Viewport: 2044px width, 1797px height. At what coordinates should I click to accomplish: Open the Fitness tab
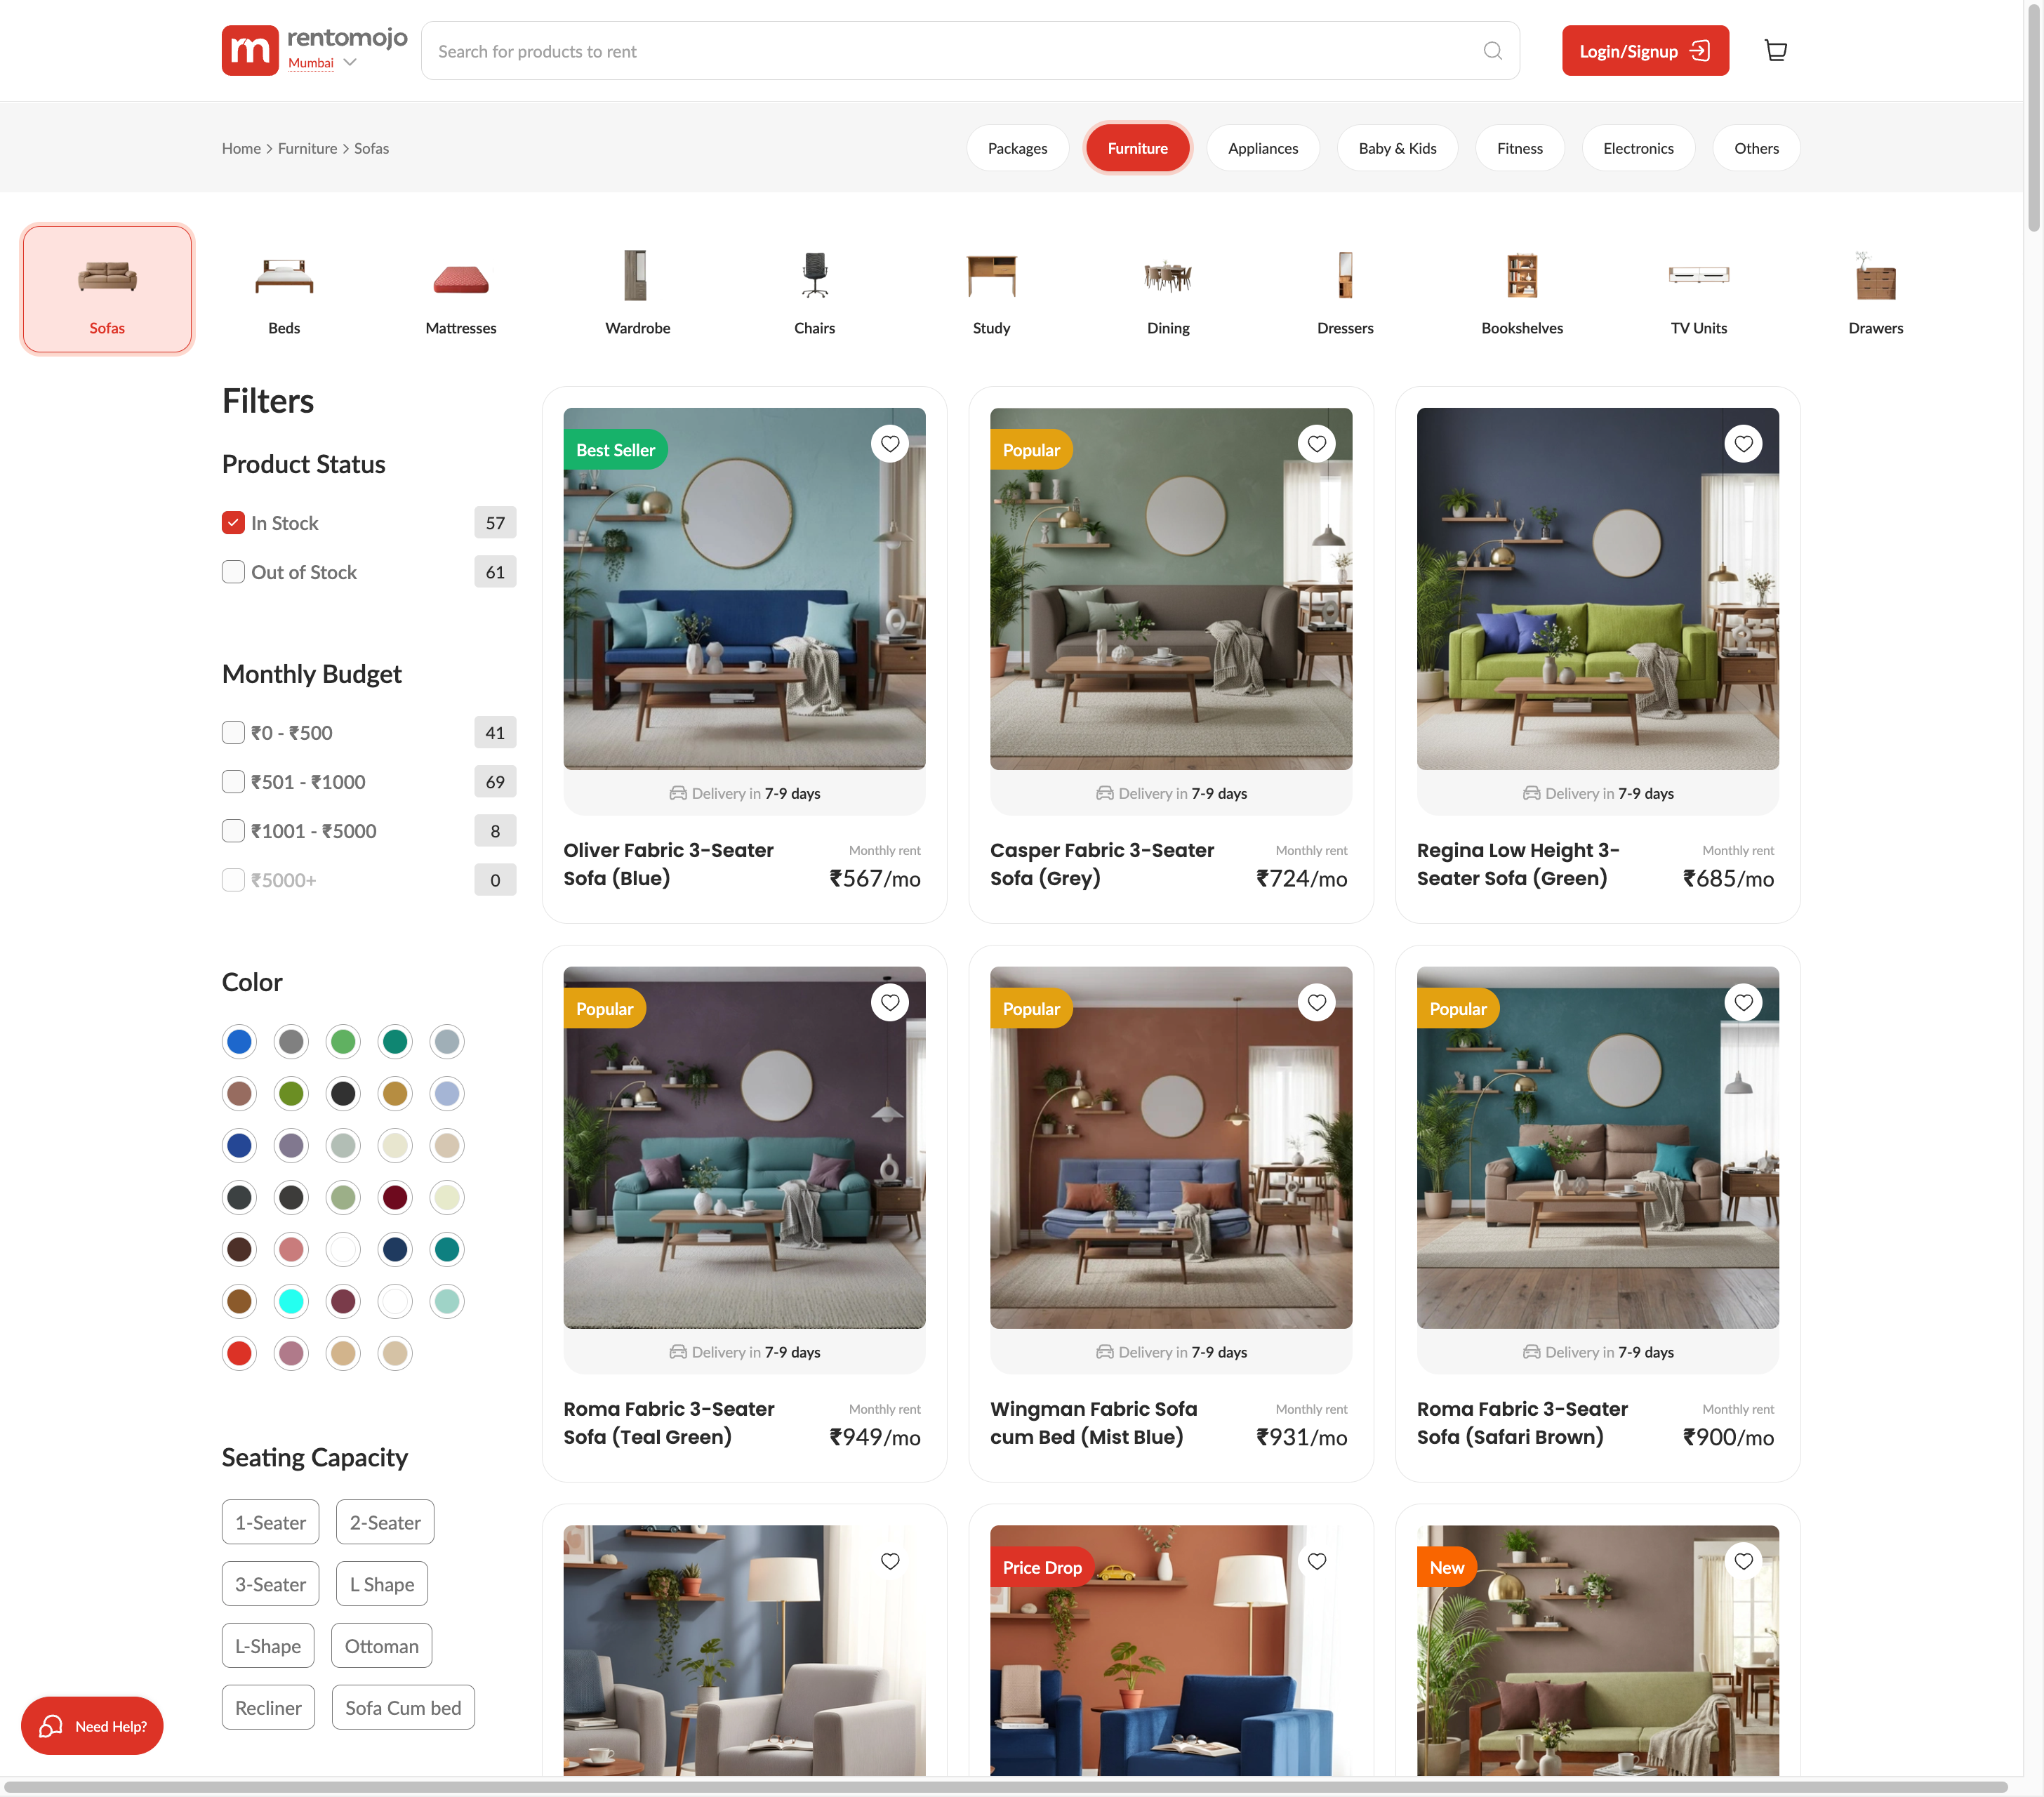[1520, 148]
